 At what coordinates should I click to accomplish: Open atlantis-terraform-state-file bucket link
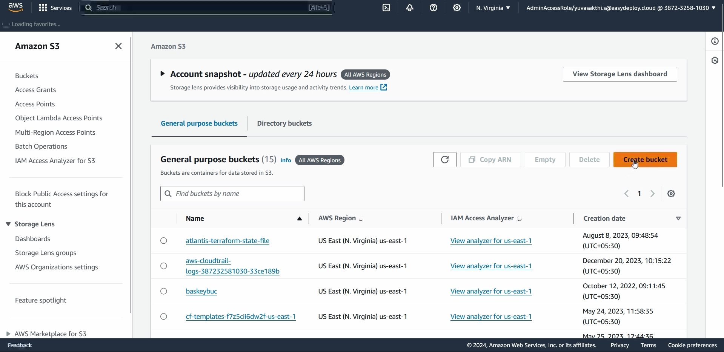(227, 241)
